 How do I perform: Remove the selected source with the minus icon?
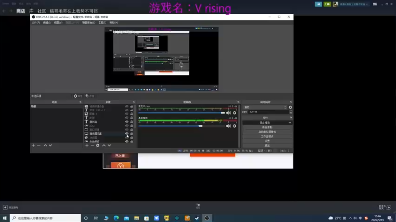pyautogui.click(x=92, y=145)
